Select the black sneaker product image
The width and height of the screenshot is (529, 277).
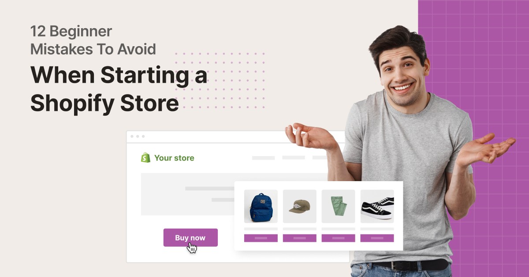tap(377, 207)
